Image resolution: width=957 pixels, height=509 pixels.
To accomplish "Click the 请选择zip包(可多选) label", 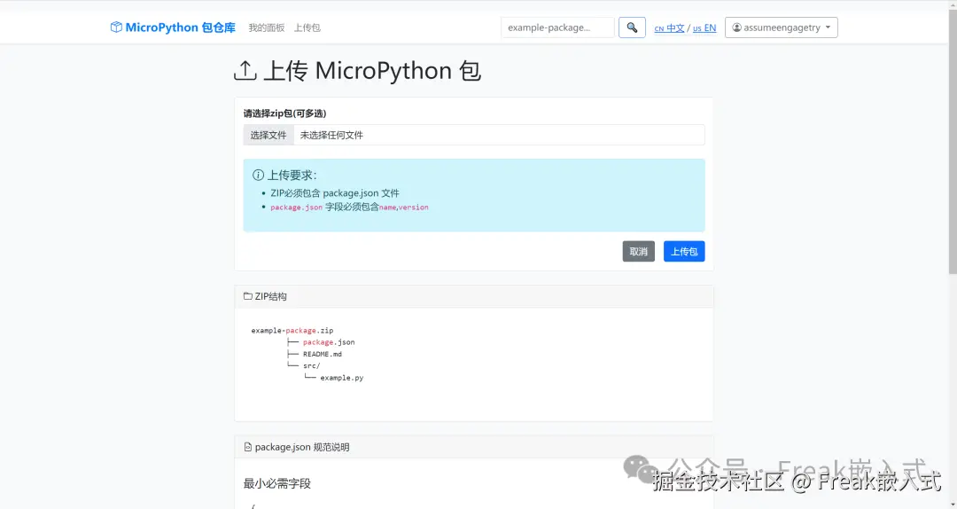I will 285,113.
